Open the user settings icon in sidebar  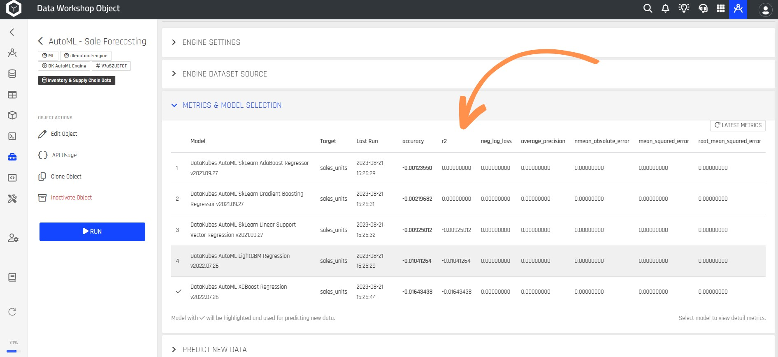click(x=13, y=238)
